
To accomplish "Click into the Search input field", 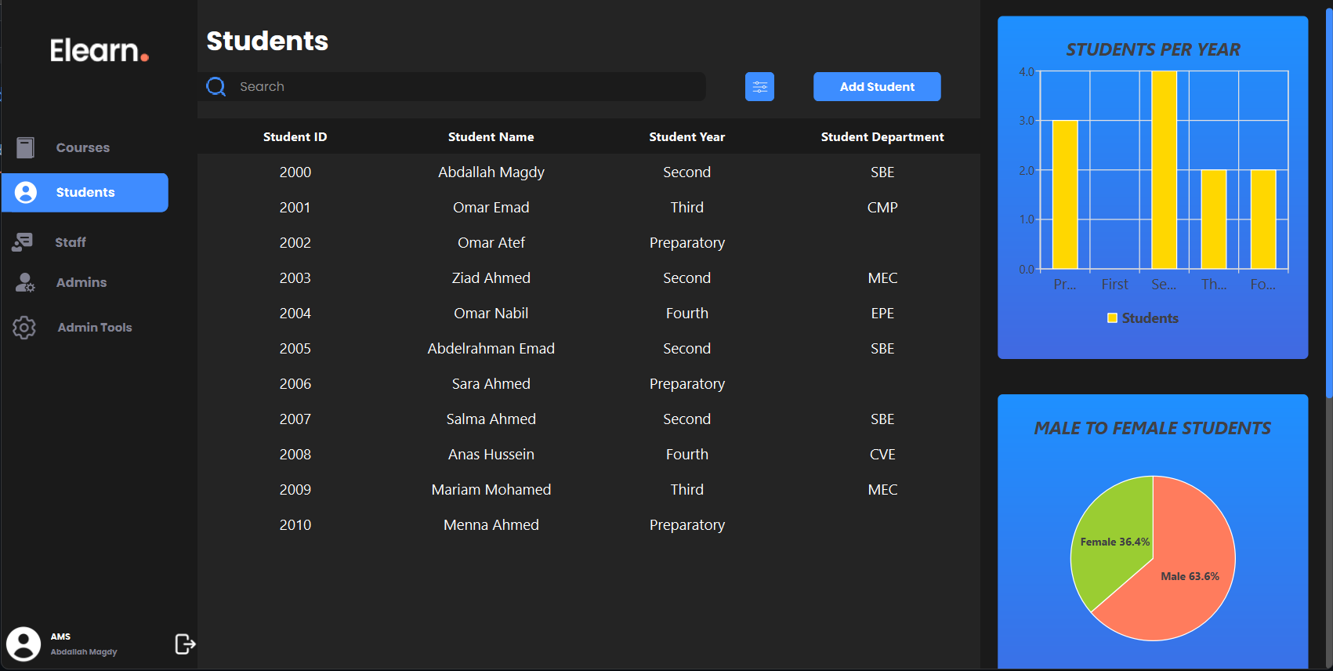I will point(470,87).
